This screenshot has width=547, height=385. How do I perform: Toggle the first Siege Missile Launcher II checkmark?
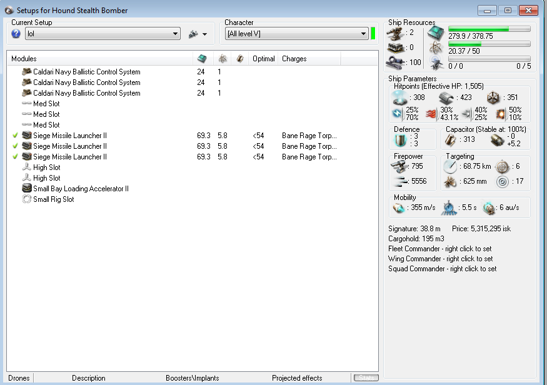coord(15,135)
